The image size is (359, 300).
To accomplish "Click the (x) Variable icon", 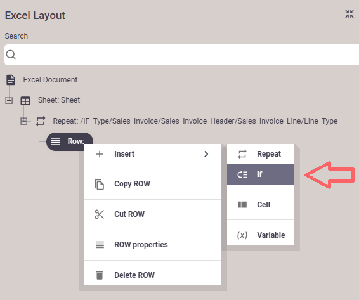I will (x=242, y=235).
